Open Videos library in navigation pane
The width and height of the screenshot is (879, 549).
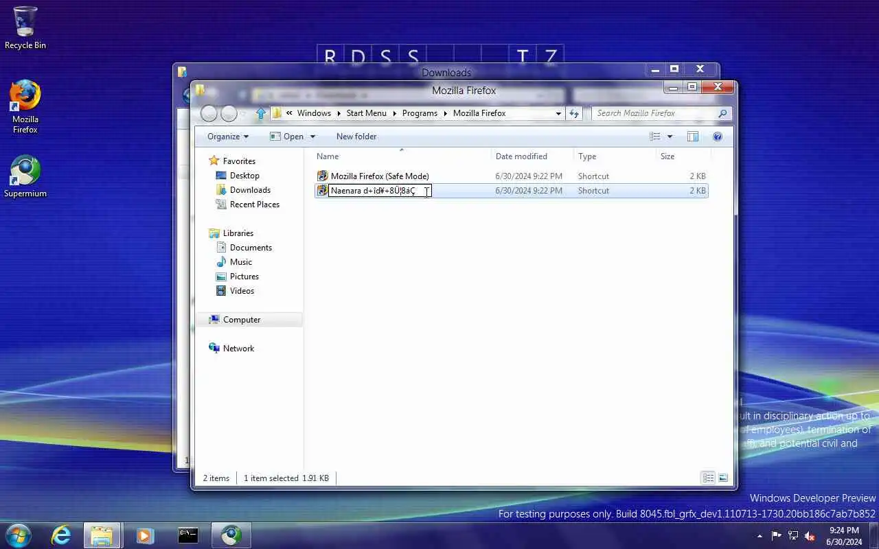(x=242, y=291)
